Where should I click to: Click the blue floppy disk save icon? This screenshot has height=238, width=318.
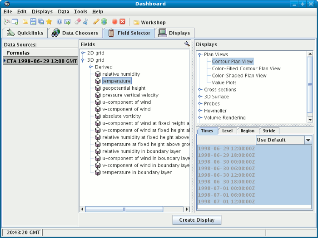[x=33, y=22]
